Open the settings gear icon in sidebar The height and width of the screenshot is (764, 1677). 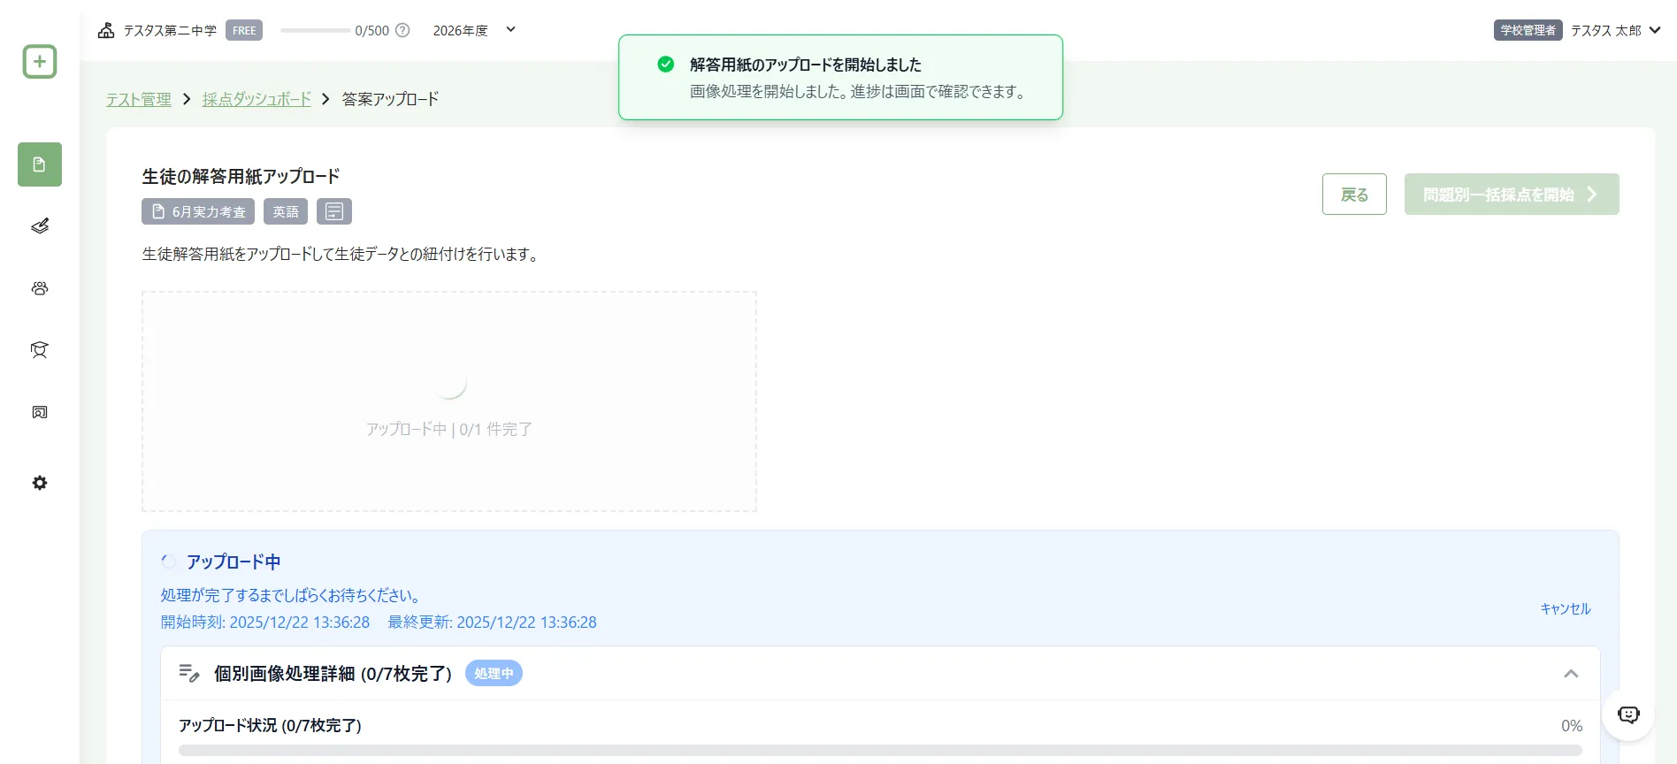[40, 483]
